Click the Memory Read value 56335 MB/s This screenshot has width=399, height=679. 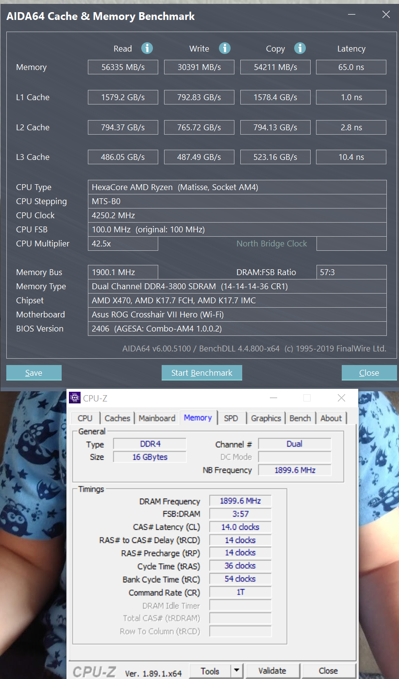[123, 67]
